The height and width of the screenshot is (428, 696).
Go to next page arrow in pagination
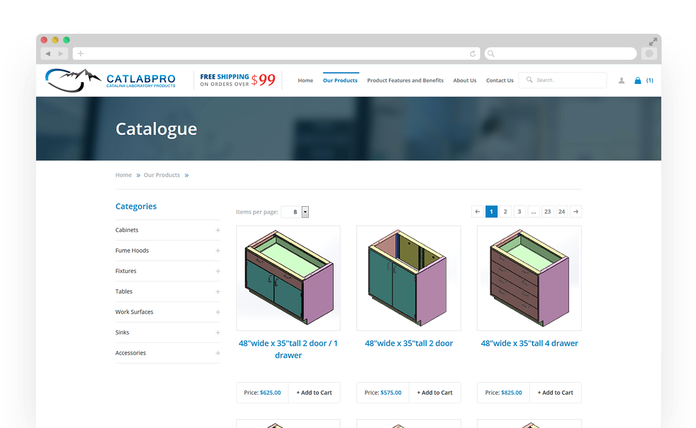575,212
